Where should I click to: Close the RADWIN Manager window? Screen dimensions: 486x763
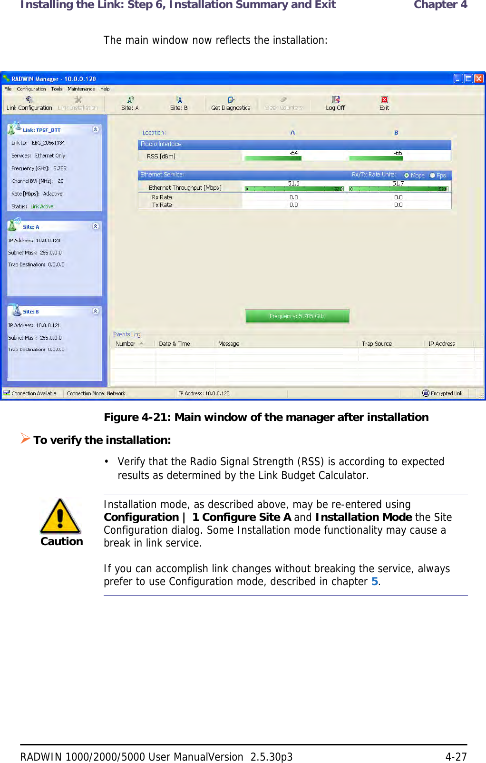(x=479, y=78)
